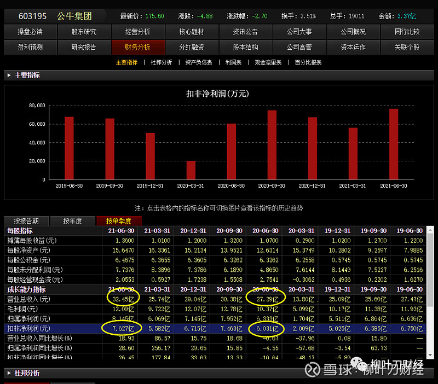Click the 2020-09-30 chart bar
Viewport: 438px width, 384px height.
(x=272, y=145)
